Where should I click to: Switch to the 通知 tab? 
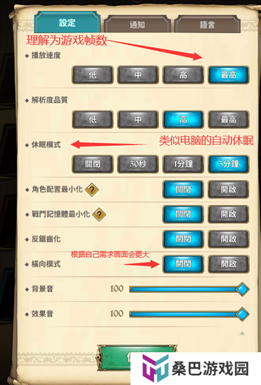click(137, 24)
